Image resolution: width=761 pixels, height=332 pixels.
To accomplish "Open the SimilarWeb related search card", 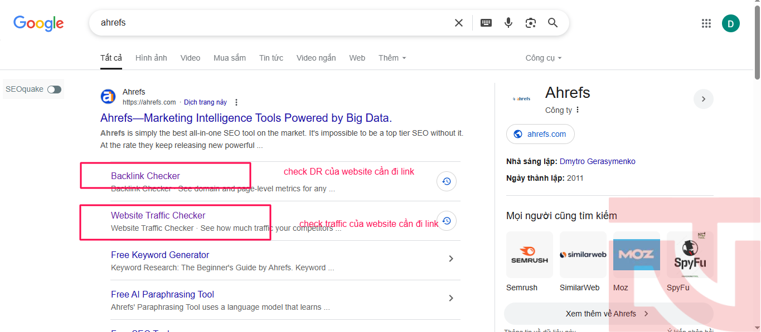I will (x=583, y=261).
